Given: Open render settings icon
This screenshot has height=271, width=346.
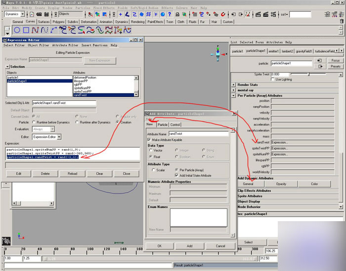Looking at the screenshot, I should (273, 14).
